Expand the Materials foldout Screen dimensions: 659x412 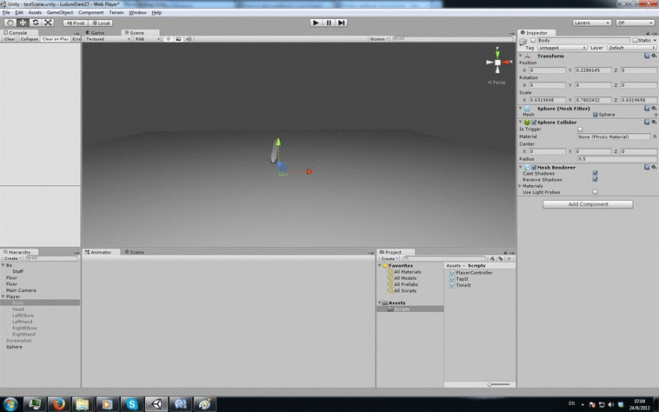pos(520,186)
